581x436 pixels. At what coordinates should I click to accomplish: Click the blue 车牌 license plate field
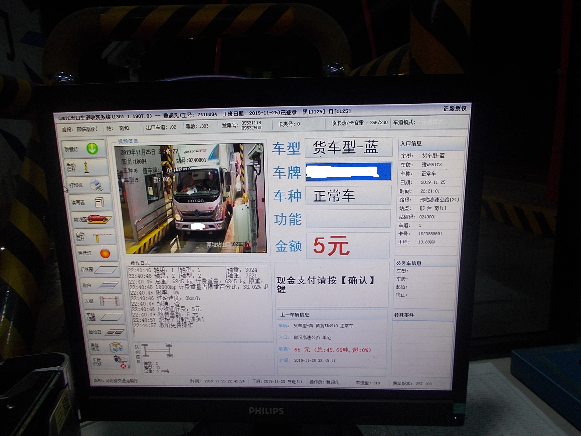[x=349, y=172]
